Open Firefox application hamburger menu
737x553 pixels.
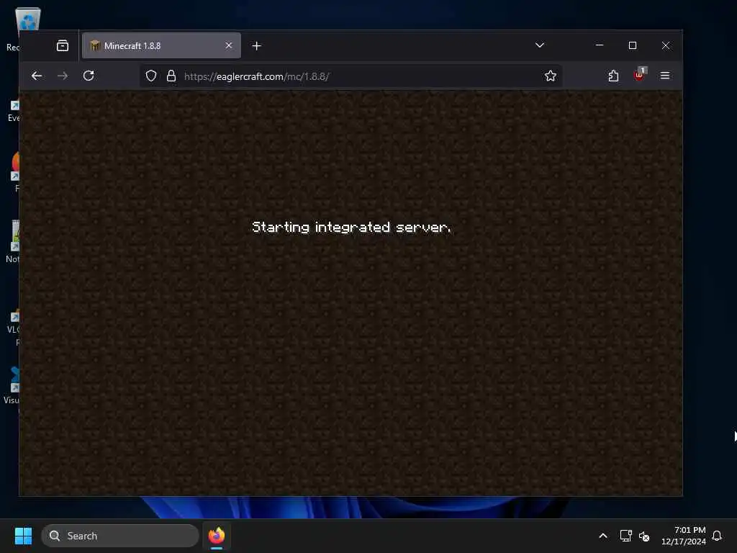(664, 76)
